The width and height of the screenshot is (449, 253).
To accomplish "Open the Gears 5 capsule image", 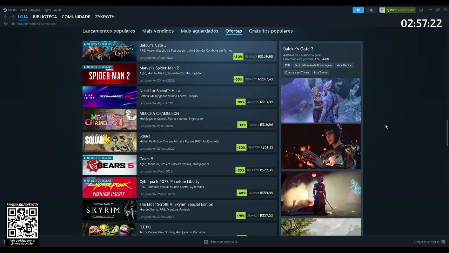I will [109, 165].
